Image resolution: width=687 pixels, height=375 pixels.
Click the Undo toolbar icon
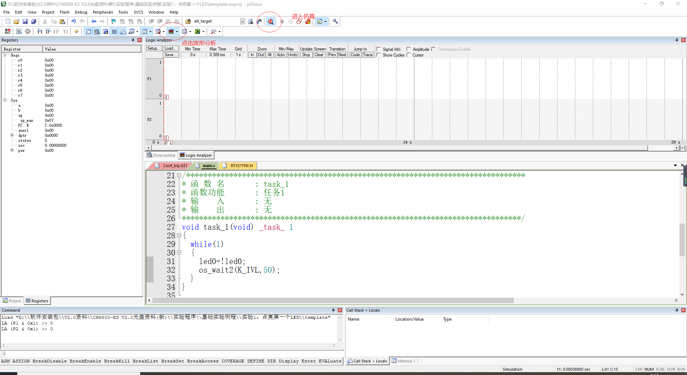point(73,21)
